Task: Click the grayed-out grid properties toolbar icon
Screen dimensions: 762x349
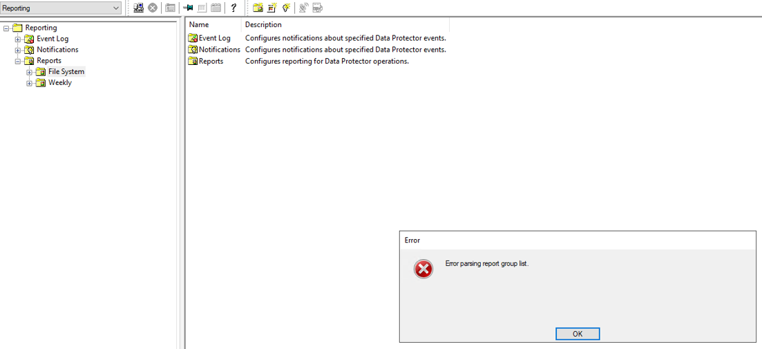Action: tap(202, 8)
